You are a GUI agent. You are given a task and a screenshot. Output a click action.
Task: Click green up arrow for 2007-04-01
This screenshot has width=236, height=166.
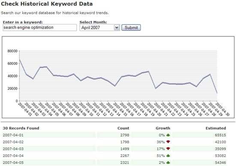(168, 135)
